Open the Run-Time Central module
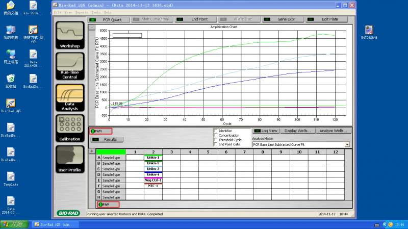Viewport: 408px width, 229px height. pos(70,66)
